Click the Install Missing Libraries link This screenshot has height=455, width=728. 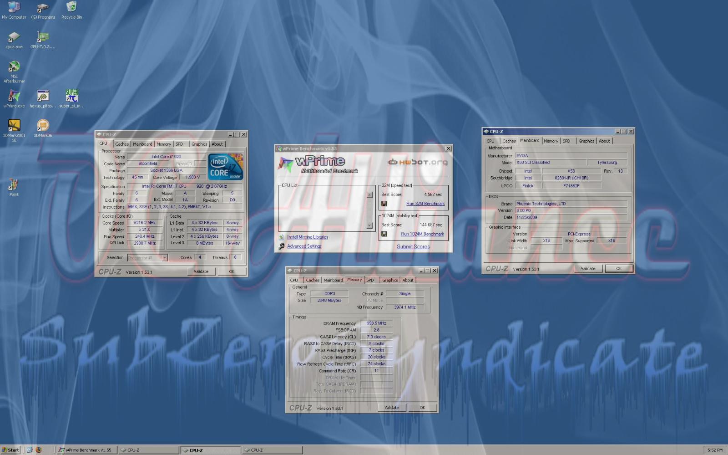point(308,237)
